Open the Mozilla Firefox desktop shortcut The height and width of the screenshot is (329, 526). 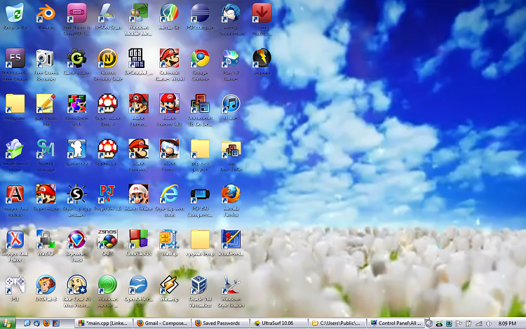pos(231,194)
